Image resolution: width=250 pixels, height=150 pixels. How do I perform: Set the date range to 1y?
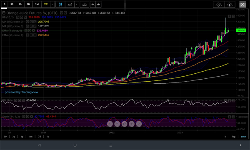click(22, 137)
